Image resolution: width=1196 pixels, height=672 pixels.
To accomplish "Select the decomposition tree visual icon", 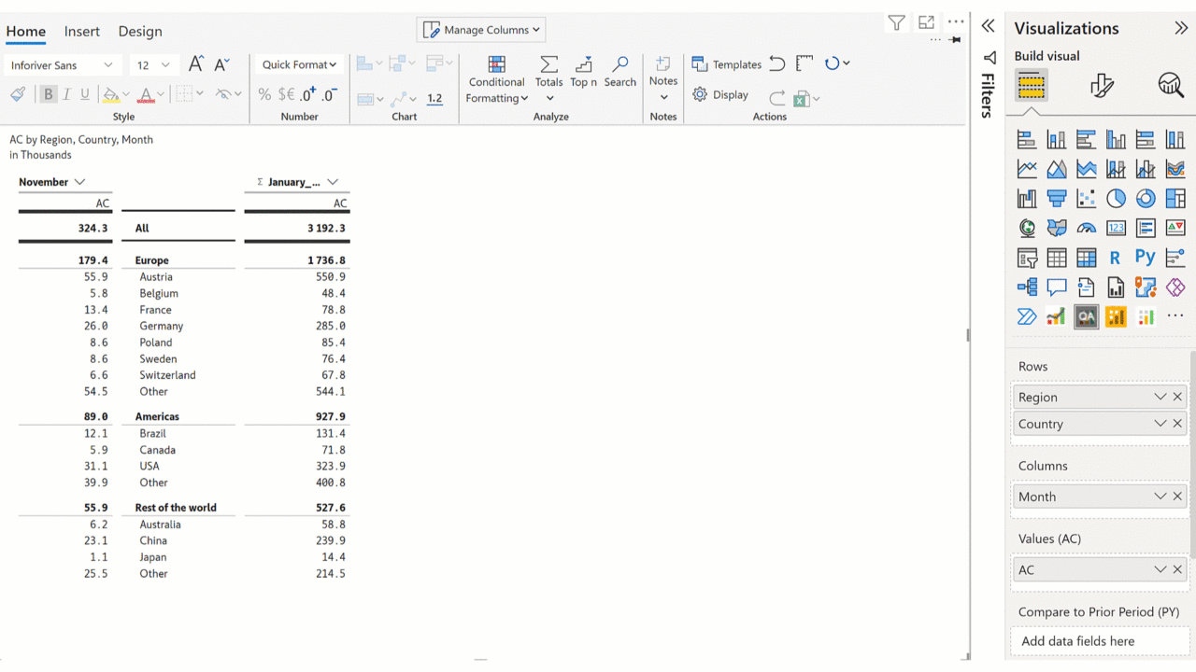I will click(1027, 287).
